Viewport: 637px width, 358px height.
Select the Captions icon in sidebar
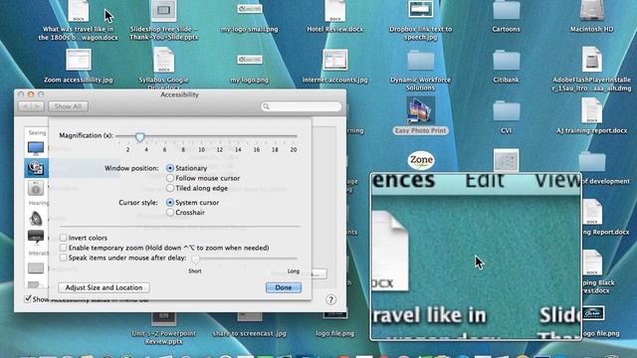(x=36, y=237)
